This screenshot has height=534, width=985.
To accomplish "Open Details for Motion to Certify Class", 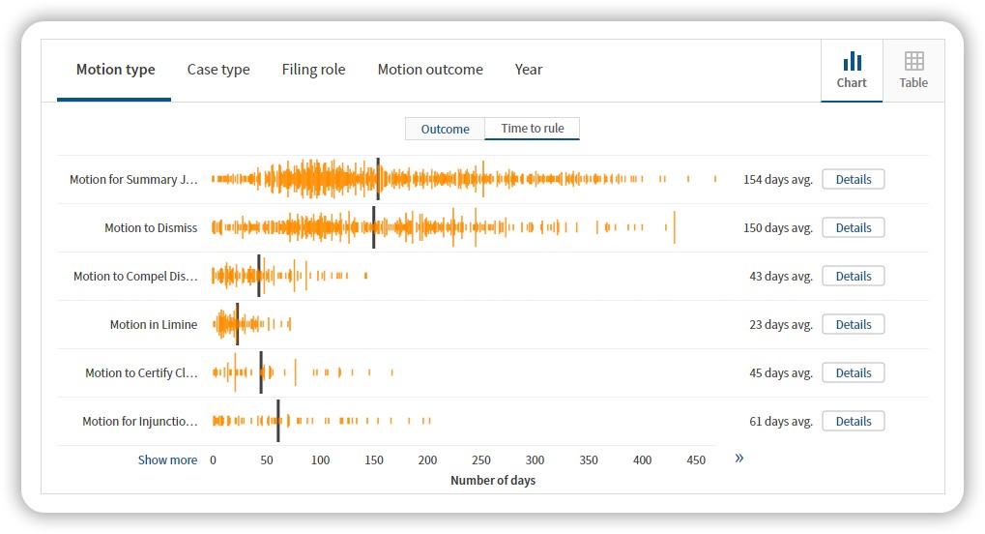I will (854, 373).
